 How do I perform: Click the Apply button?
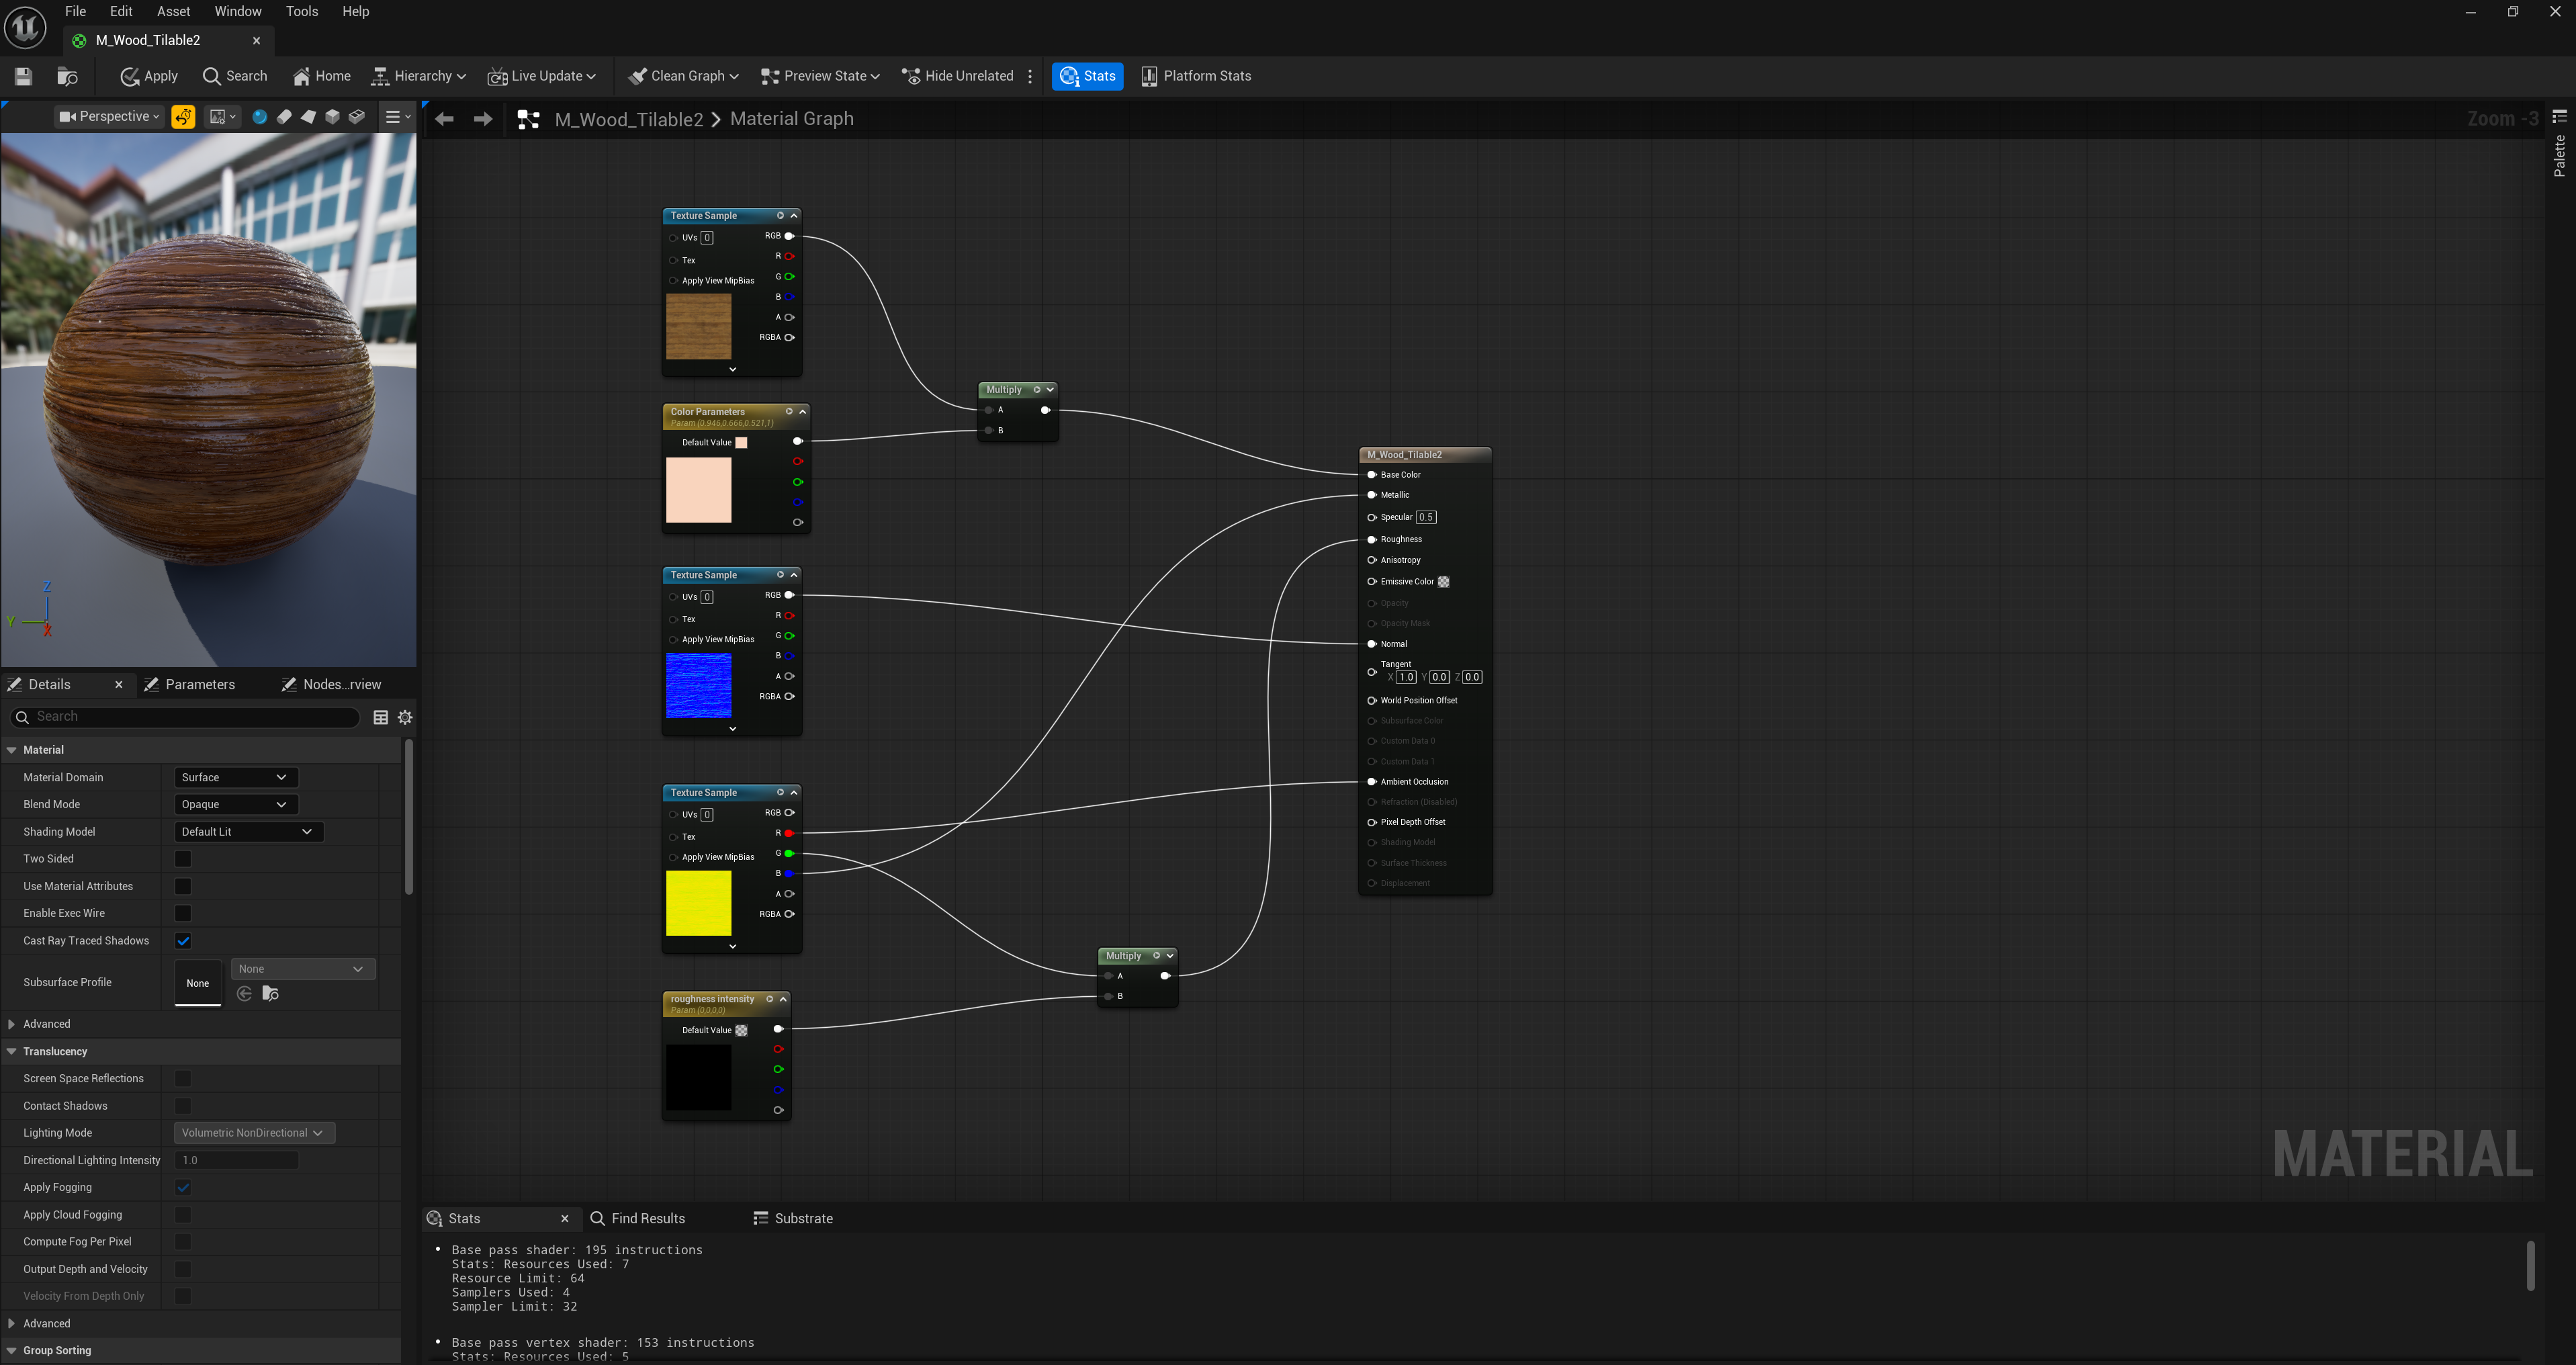[x=149, y=76]
